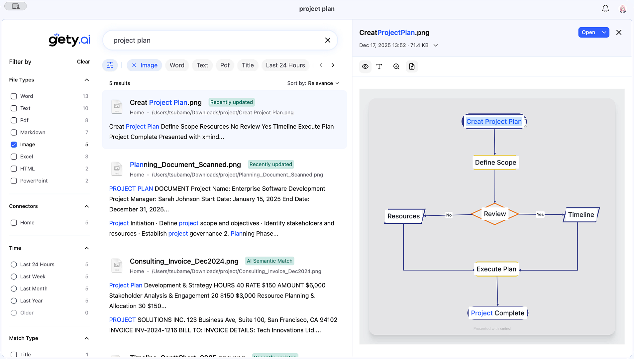Select the text view icon

point(379,66)
